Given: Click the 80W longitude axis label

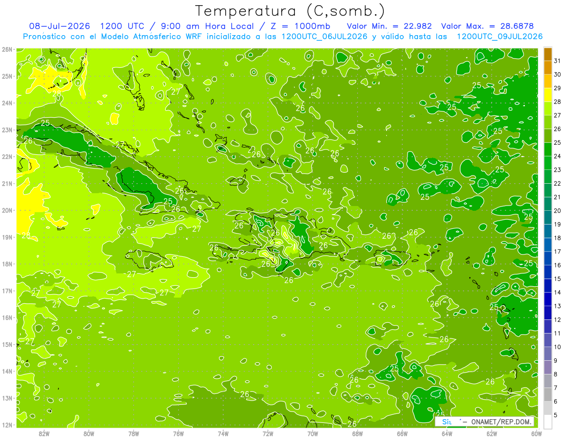Looking at the screenshot, I should tap(89, 433).
